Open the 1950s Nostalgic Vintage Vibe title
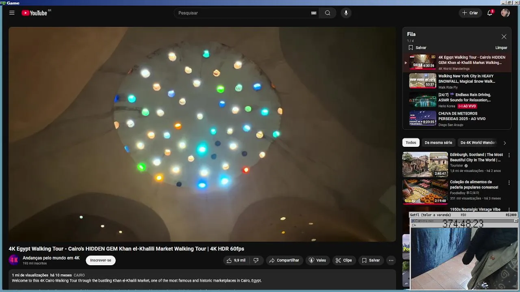 click(x=475, y=210)
